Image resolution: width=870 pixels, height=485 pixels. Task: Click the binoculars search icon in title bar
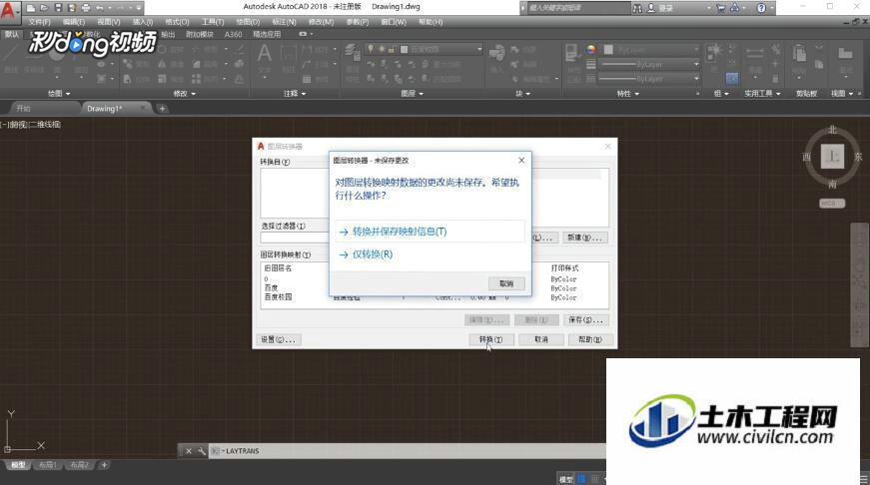[637, 8]
